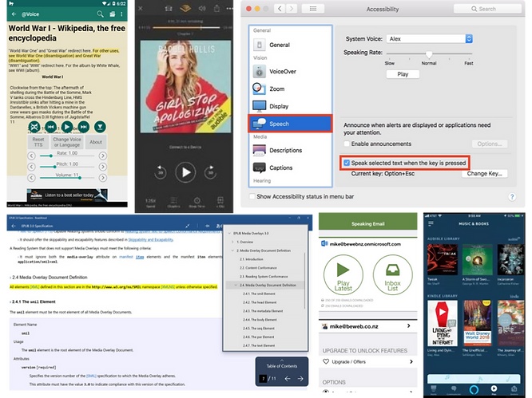Open the @Voice reading list icon

113,14
